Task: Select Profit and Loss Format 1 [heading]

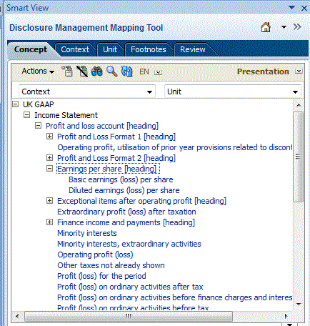Action: coord(116,137)
